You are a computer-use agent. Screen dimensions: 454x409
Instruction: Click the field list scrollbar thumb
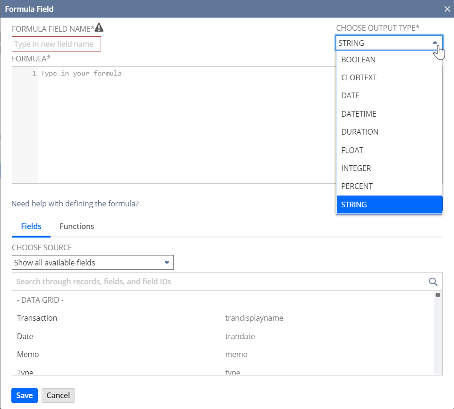coord(438,295)
